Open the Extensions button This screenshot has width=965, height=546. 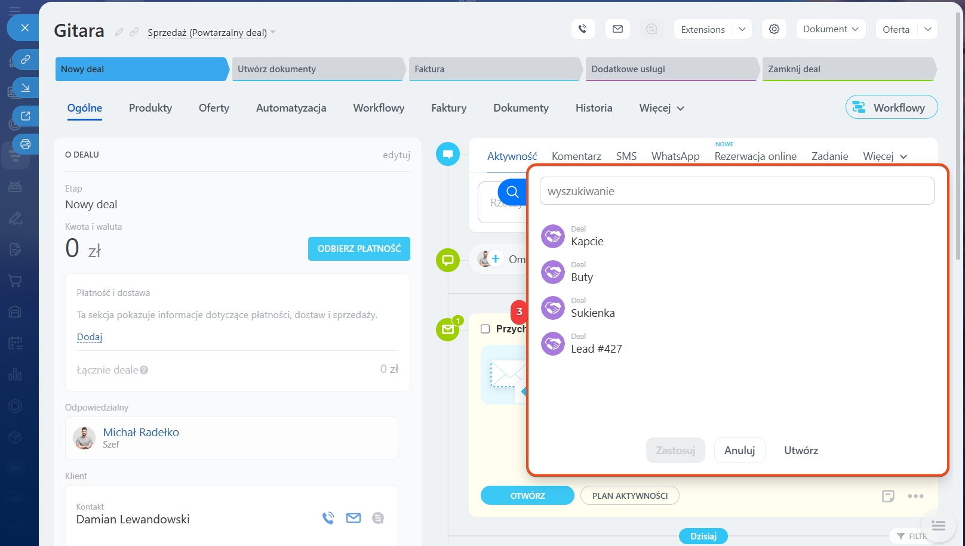click(703, 29)
